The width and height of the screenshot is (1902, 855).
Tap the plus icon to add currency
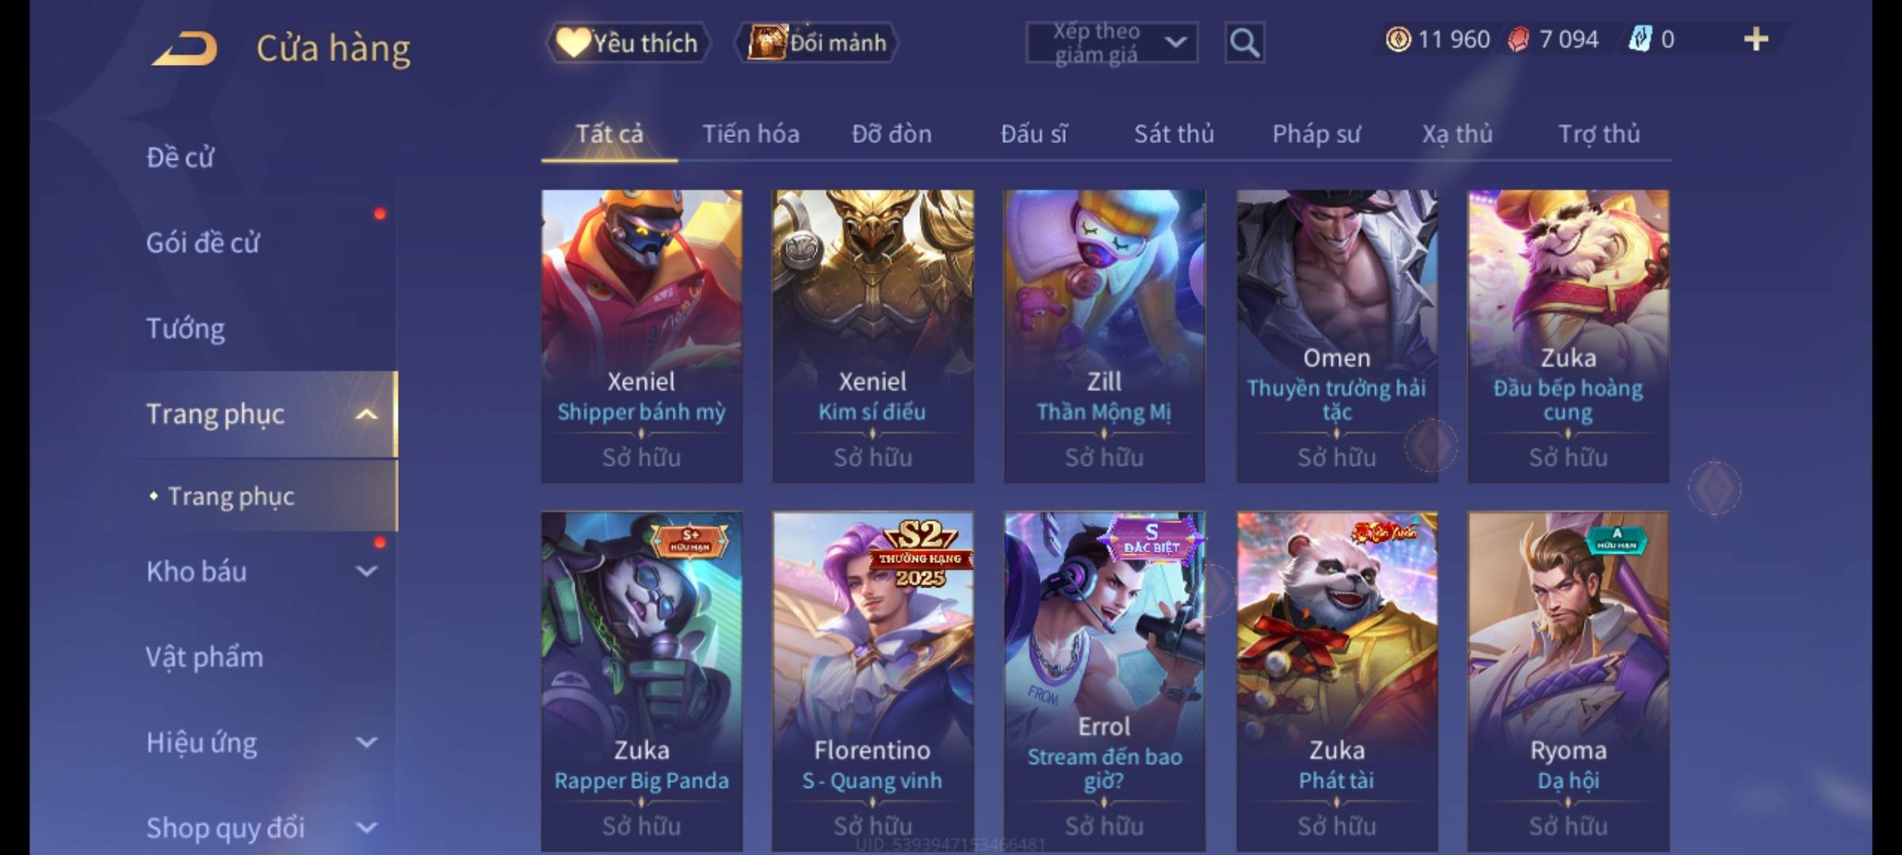1755,40
